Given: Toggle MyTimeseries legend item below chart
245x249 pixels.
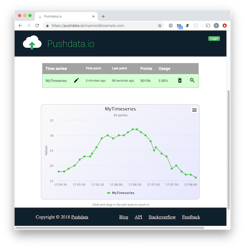Looking at the screenshot, I should (x=120, y=193).
